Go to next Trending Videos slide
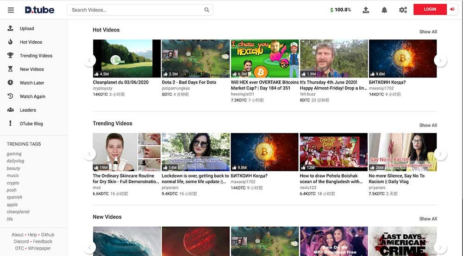 coord(440,154)
